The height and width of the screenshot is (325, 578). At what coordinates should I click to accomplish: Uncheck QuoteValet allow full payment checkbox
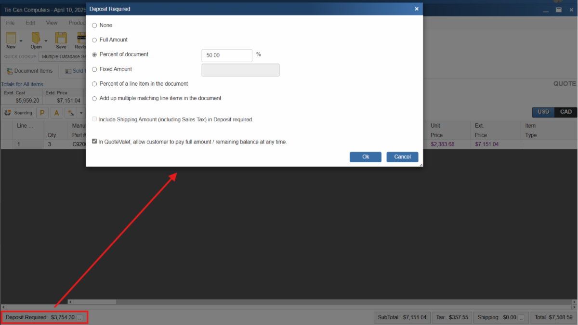94,142
